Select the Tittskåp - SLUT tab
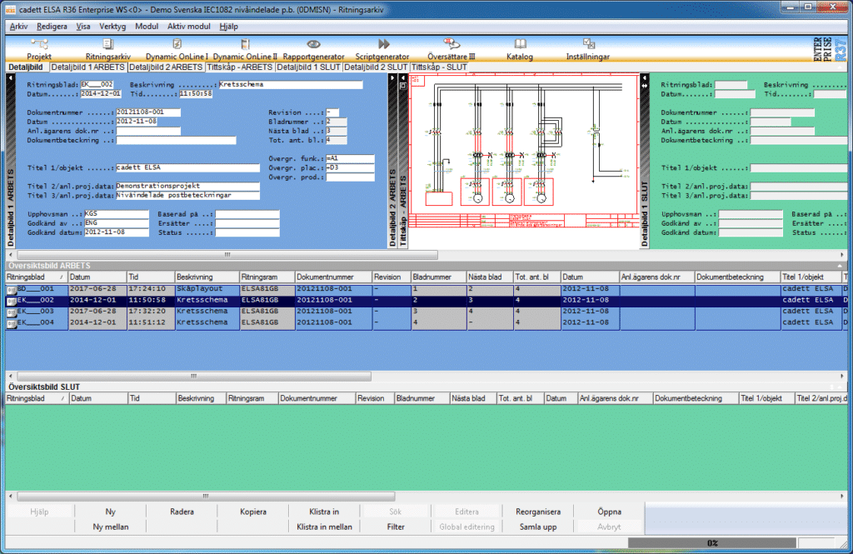 coord(439,67)
